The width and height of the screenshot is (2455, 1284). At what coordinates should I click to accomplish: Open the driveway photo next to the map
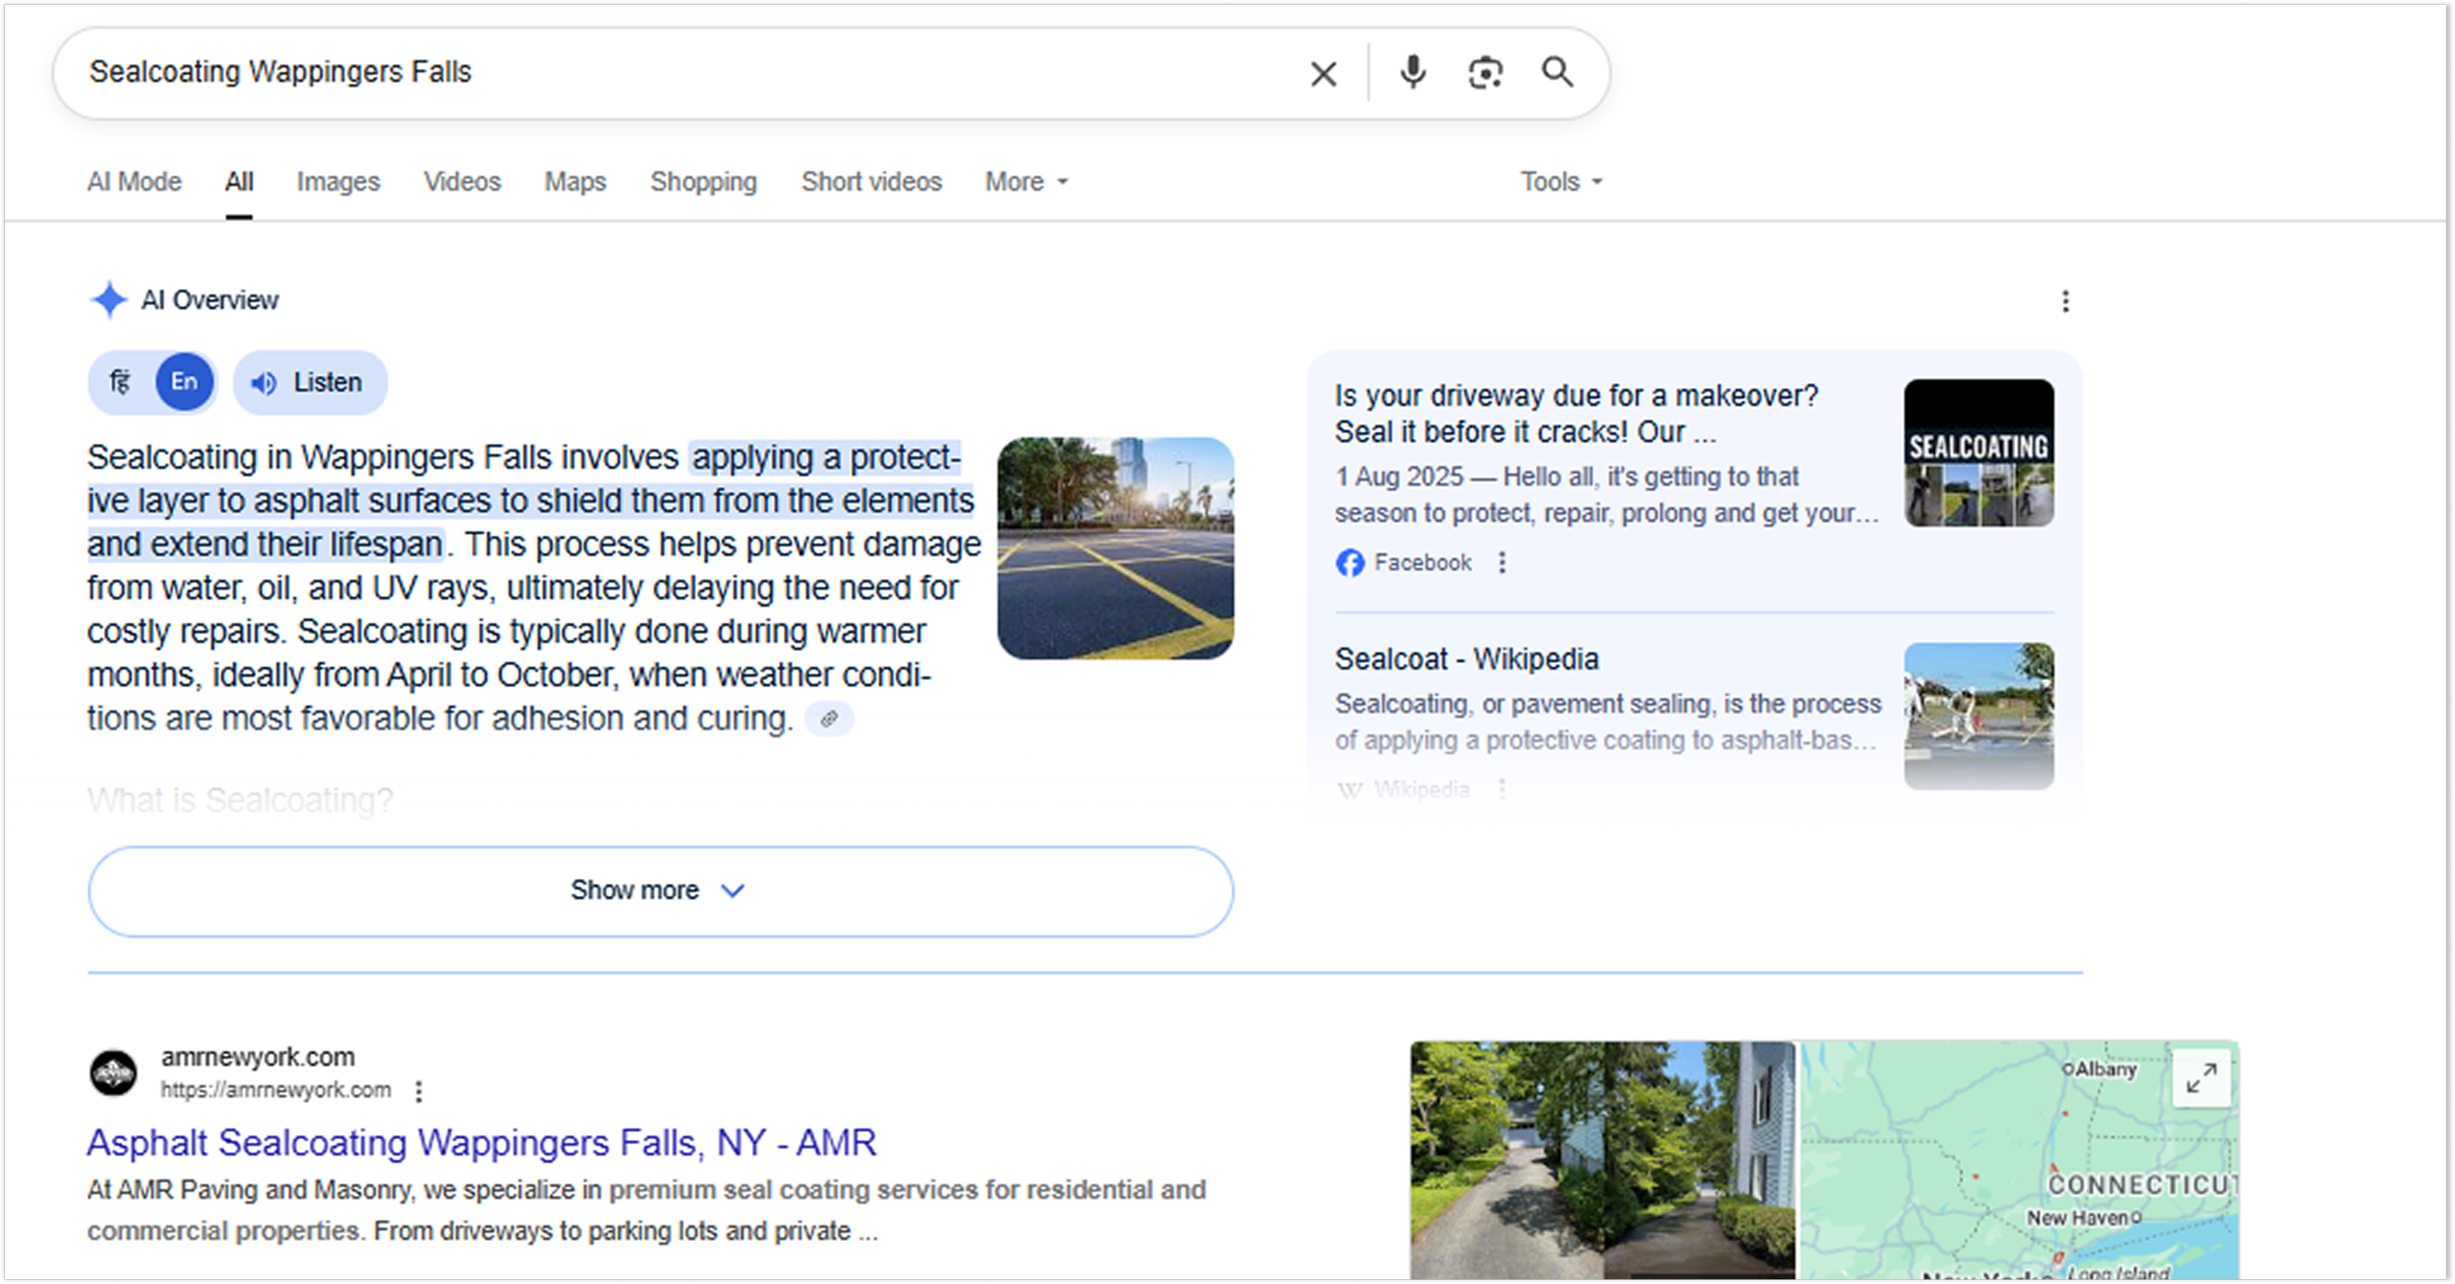1602,1160
